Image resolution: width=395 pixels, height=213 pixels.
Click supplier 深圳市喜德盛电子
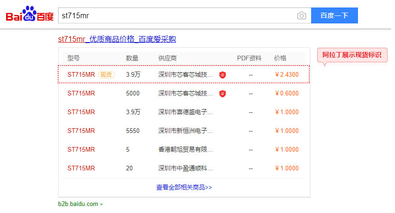186,112
